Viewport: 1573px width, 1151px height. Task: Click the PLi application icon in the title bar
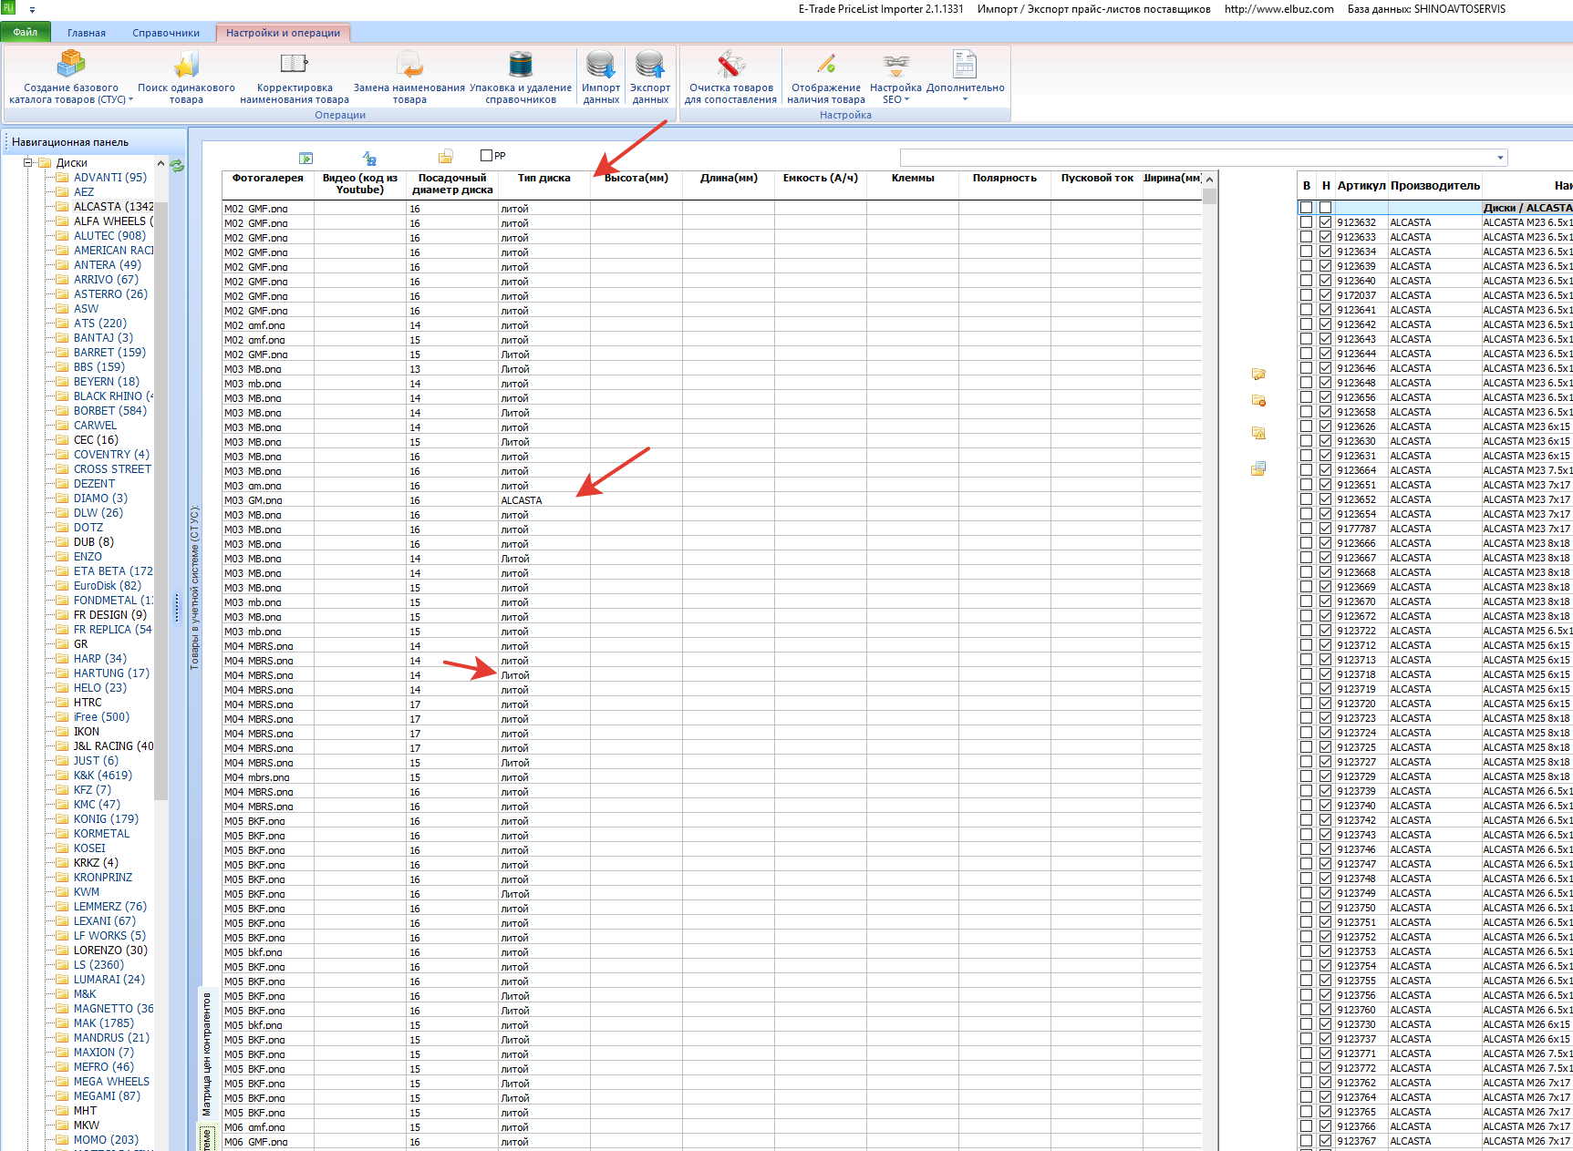[8, 8]
